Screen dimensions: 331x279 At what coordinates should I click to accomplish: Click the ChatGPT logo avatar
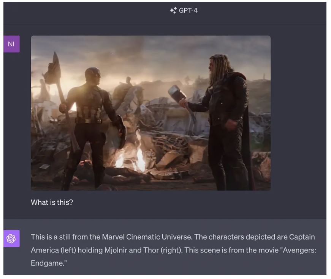point(11,238)
